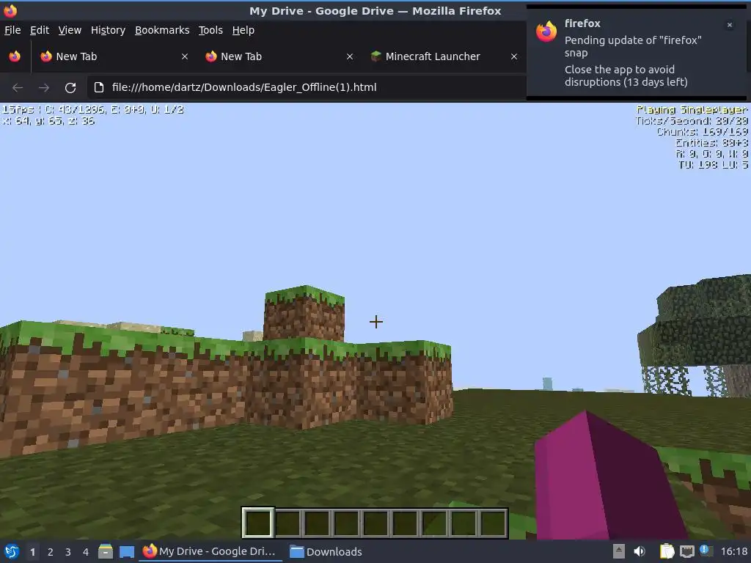Open the Bookmarks menu
This screenshot has width=751, height=563.
pyautogui.click(x=162, y=30)
